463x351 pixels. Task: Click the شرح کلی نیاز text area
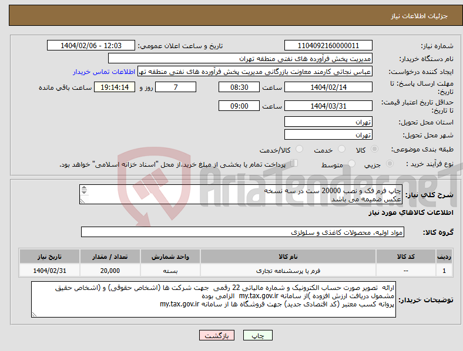coord(241,194)
